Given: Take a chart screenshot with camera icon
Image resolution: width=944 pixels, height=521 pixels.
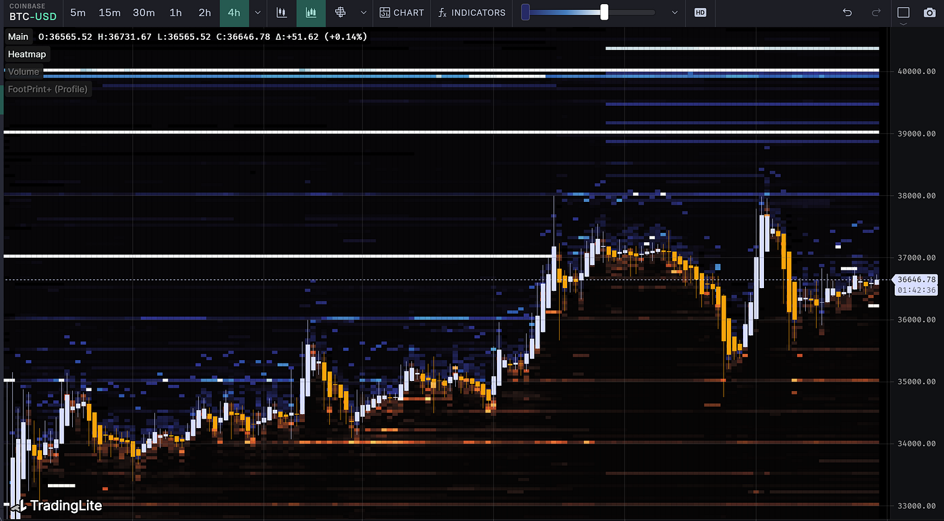Looking at the screenshot, I should pyautogui.click(x=929, y=13).
